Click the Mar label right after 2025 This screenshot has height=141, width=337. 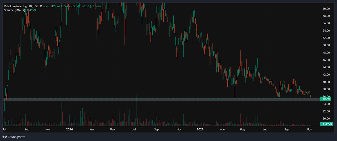tap(223, 130)
